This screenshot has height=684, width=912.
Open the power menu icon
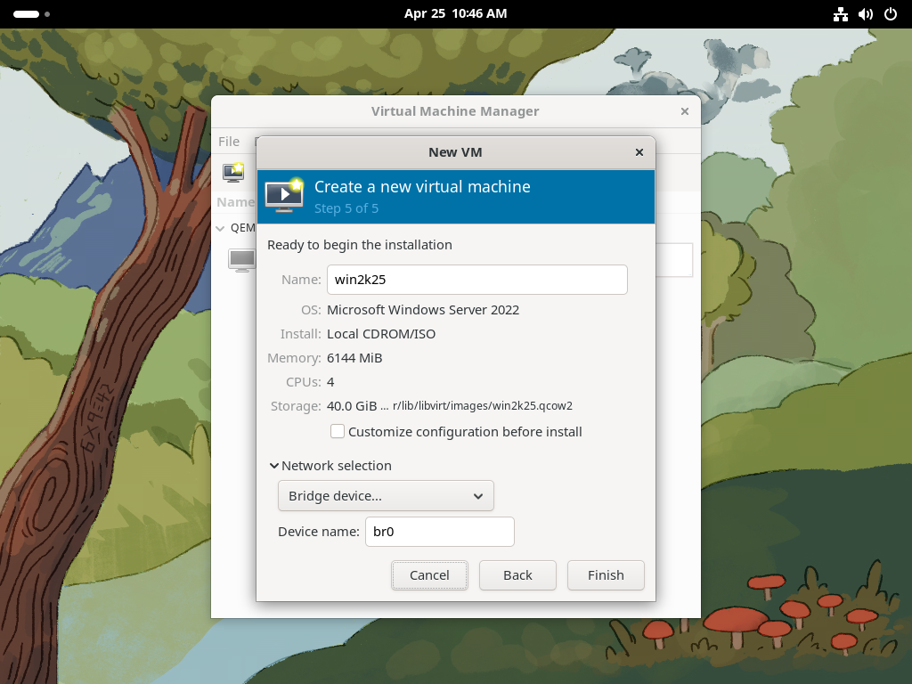(x=891, y=14)
